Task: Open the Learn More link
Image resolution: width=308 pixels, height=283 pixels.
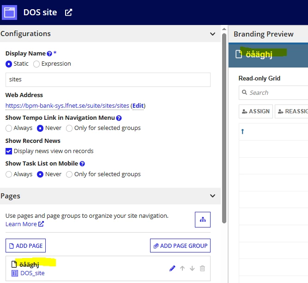Action: (x=21, y=224)
